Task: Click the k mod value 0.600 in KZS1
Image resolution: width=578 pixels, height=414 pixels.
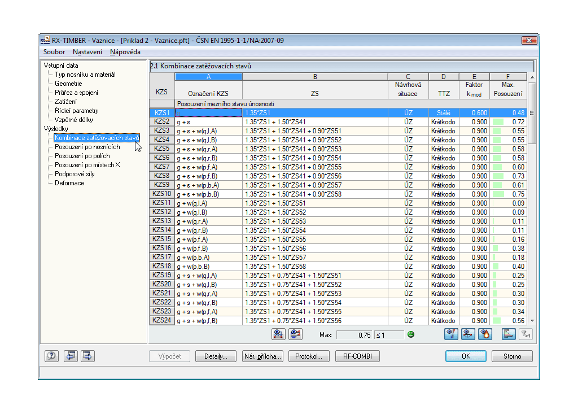Action: point(474,113)
